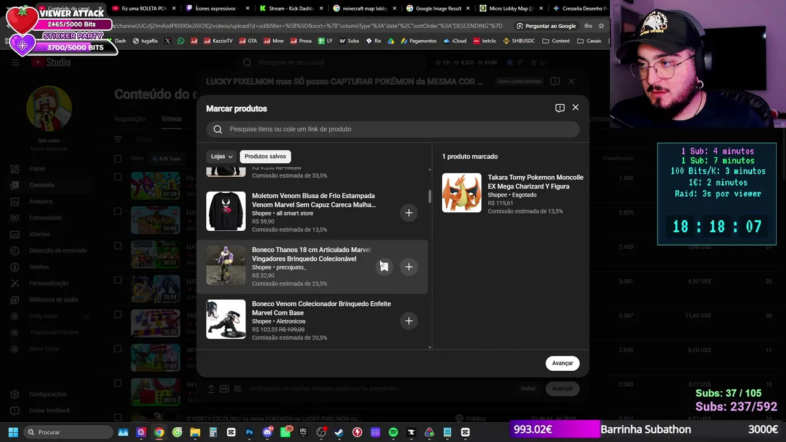786x442 pixels.
Task: Select the Produtos salvos filter chip
Action: (x=265, y=157)
